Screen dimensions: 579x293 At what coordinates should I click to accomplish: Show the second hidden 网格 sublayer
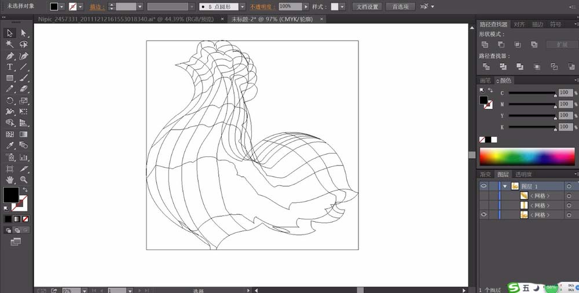tap(483, 205)
